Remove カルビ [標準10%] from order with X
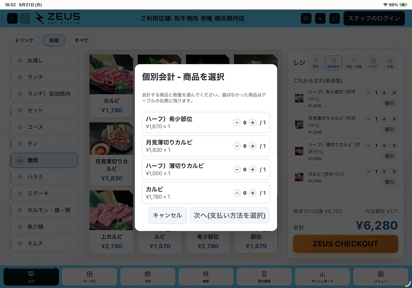Viewport: 412px width, 288px height. pos(394,171)
